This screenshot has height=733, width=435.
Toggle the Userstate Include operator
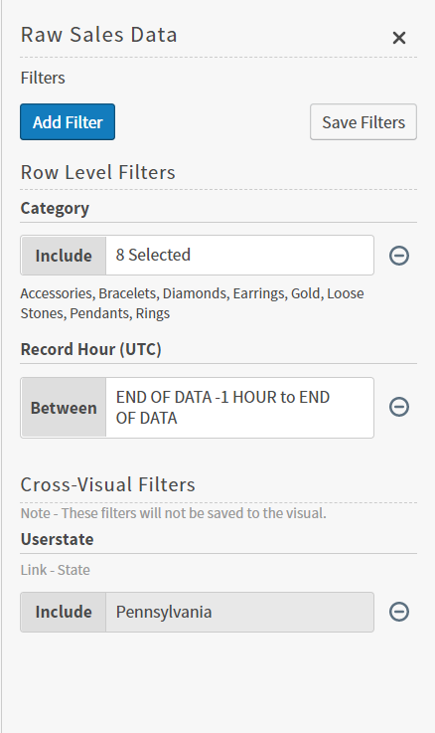click(x=64, y=612)
